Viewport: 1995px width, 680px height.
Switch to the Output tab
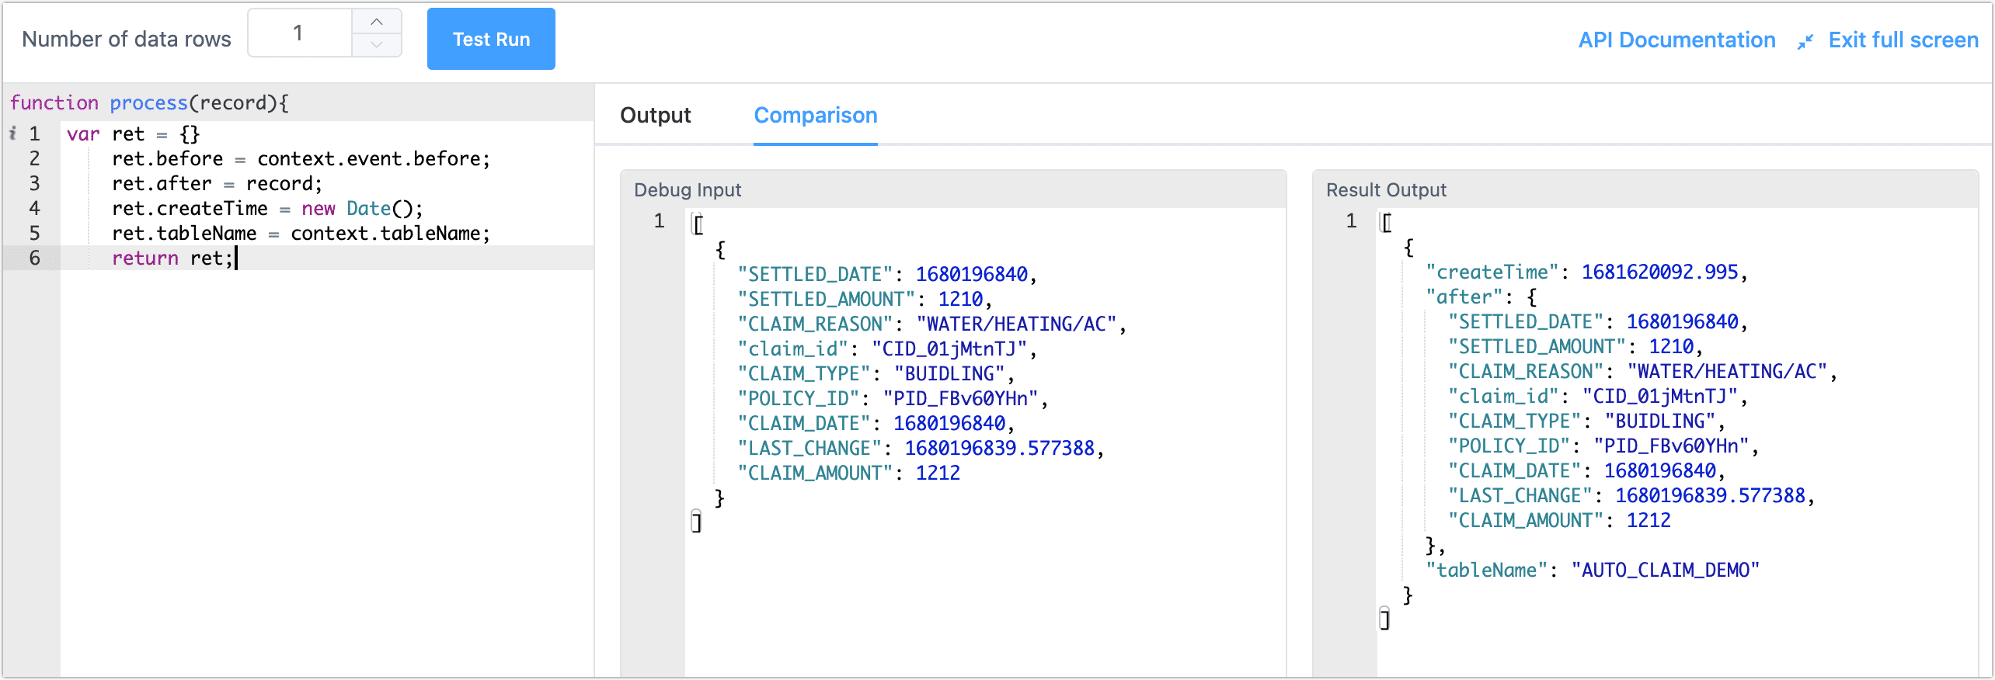(655, 115)
